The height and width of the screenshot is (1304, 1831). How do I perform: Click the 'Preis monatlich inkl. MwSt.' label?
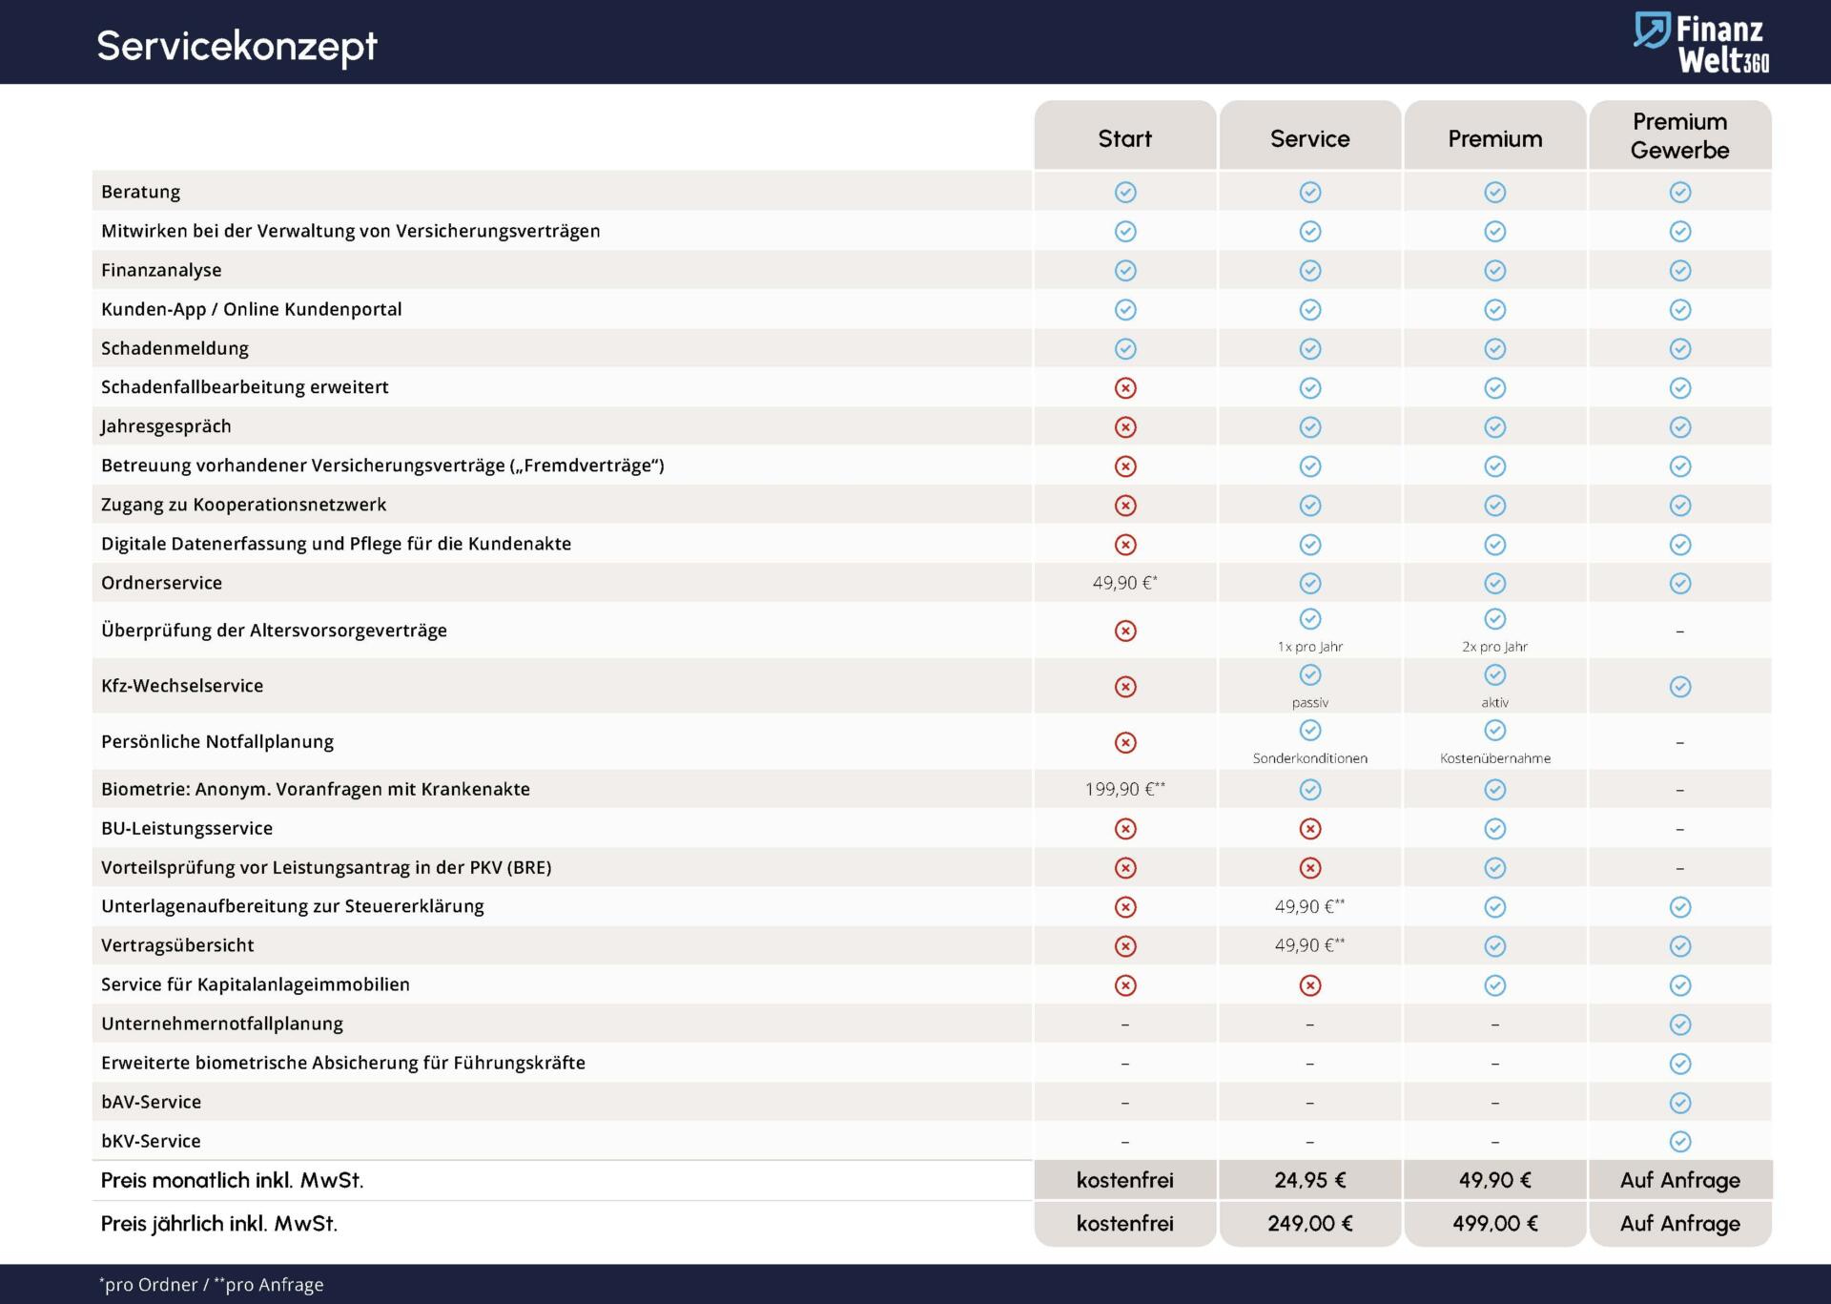pyautogui.click(x=232, y=1180)
